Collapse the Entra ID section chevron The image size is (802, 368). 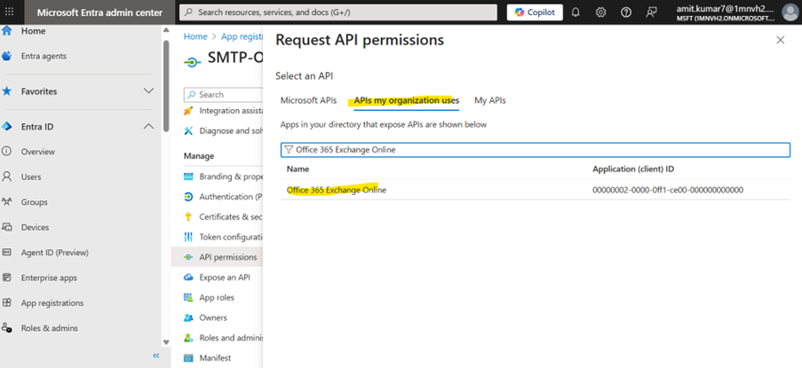[148, 127]
